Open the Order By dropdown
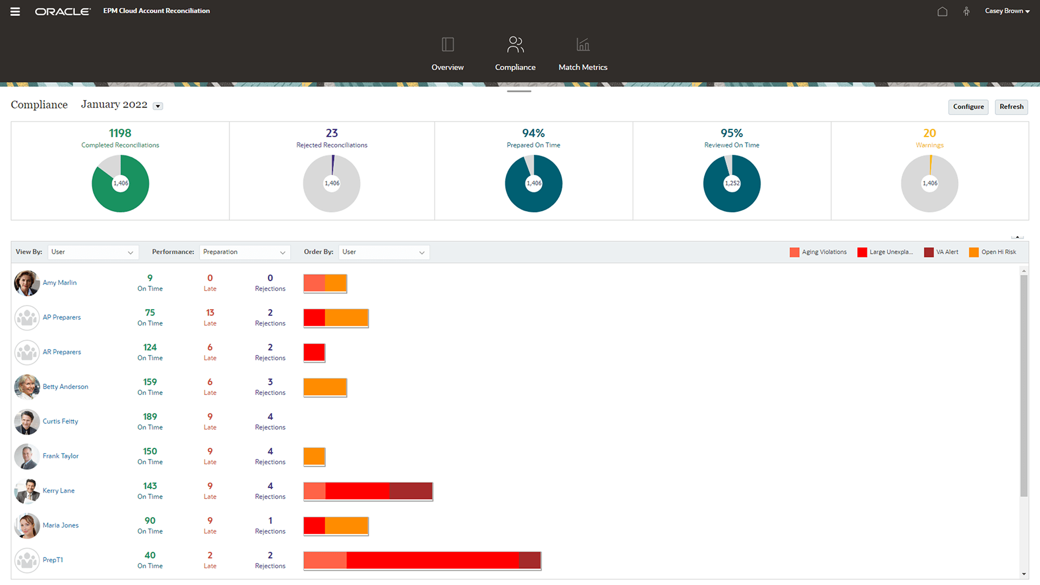 coord(383,252)
